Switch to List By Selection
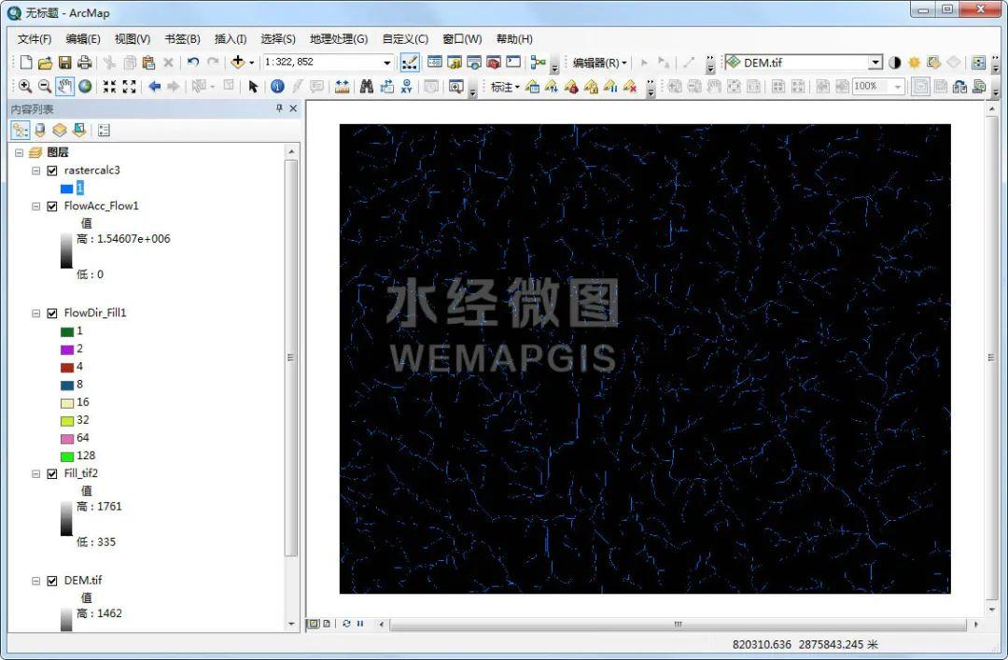This screenshot has height=660, width=1008. [79, 131]
